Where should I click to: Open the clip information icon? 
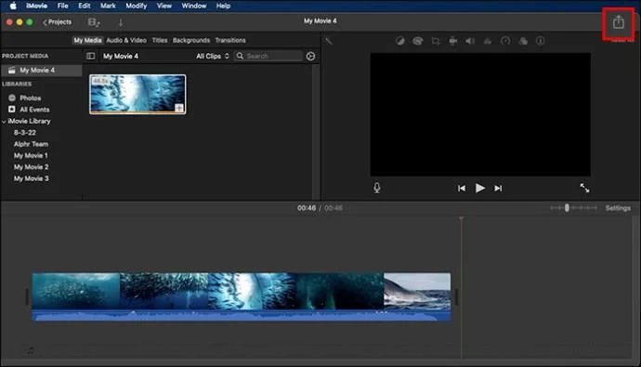click(x=541, y=41)
